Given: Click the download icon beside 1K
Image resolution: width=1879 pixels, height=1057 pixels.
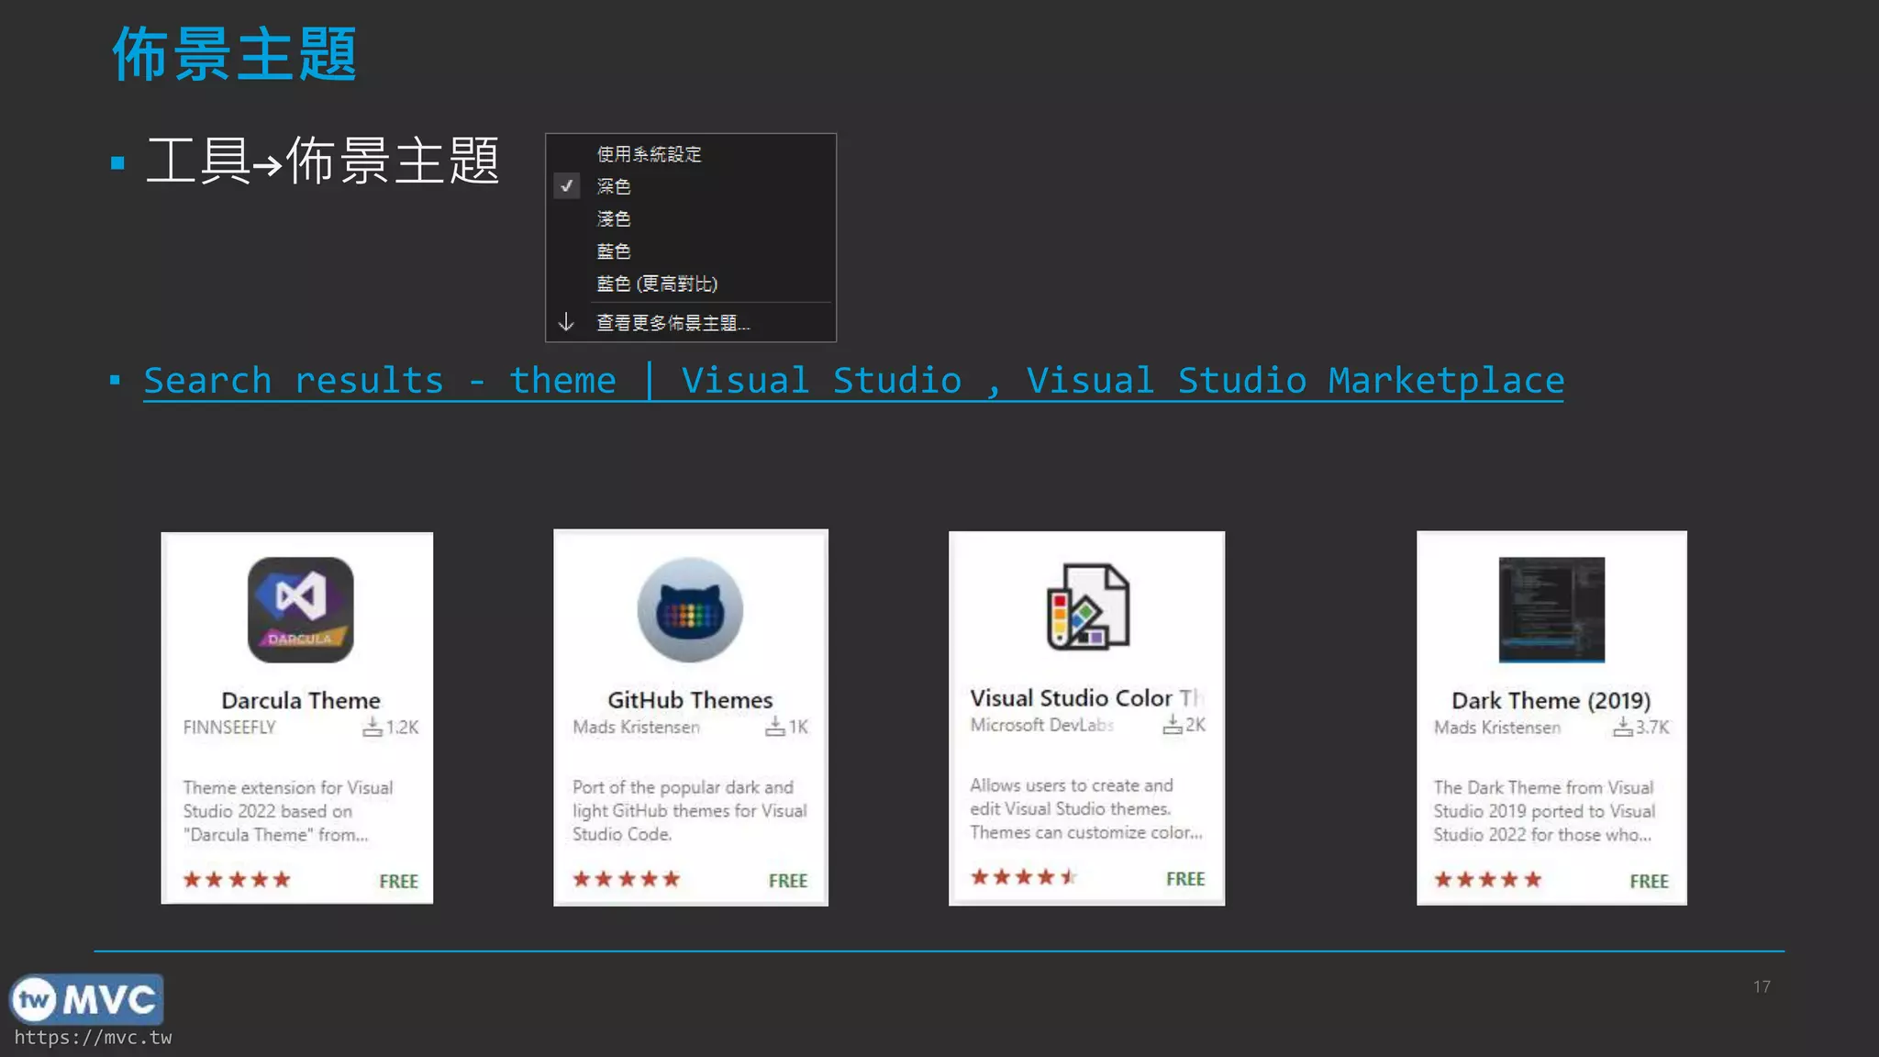Looking at the screenshot, I should pos(775,727).
